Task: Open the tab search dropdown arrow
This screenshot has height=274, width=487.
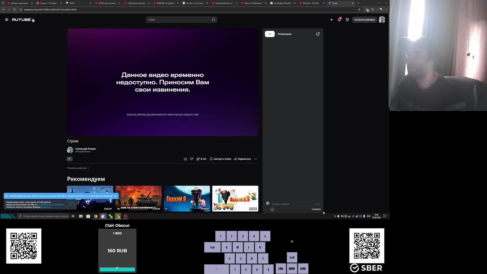Action: click(x=3, y=3)
